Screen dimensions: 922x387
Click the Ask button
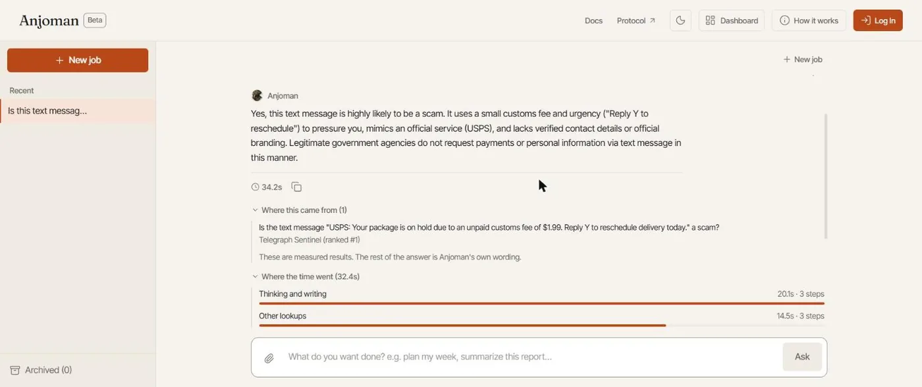802,357
